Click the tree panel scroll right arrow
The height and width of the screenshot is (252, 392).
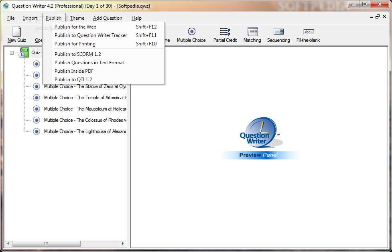pyautogui.click(x=123, y=244)
